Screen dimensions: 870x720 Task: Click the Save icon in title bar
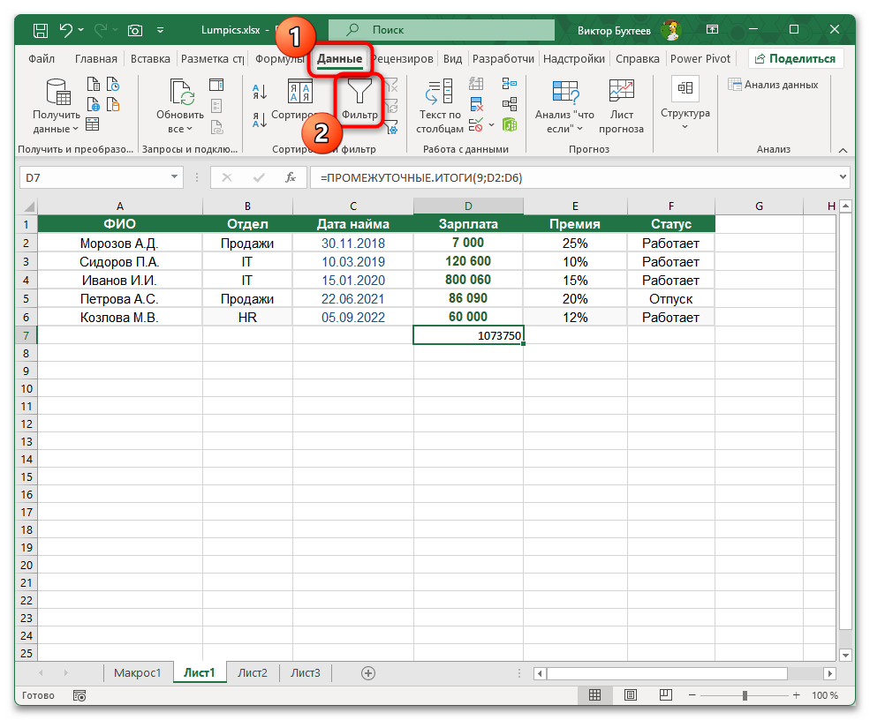pos(41,31)
